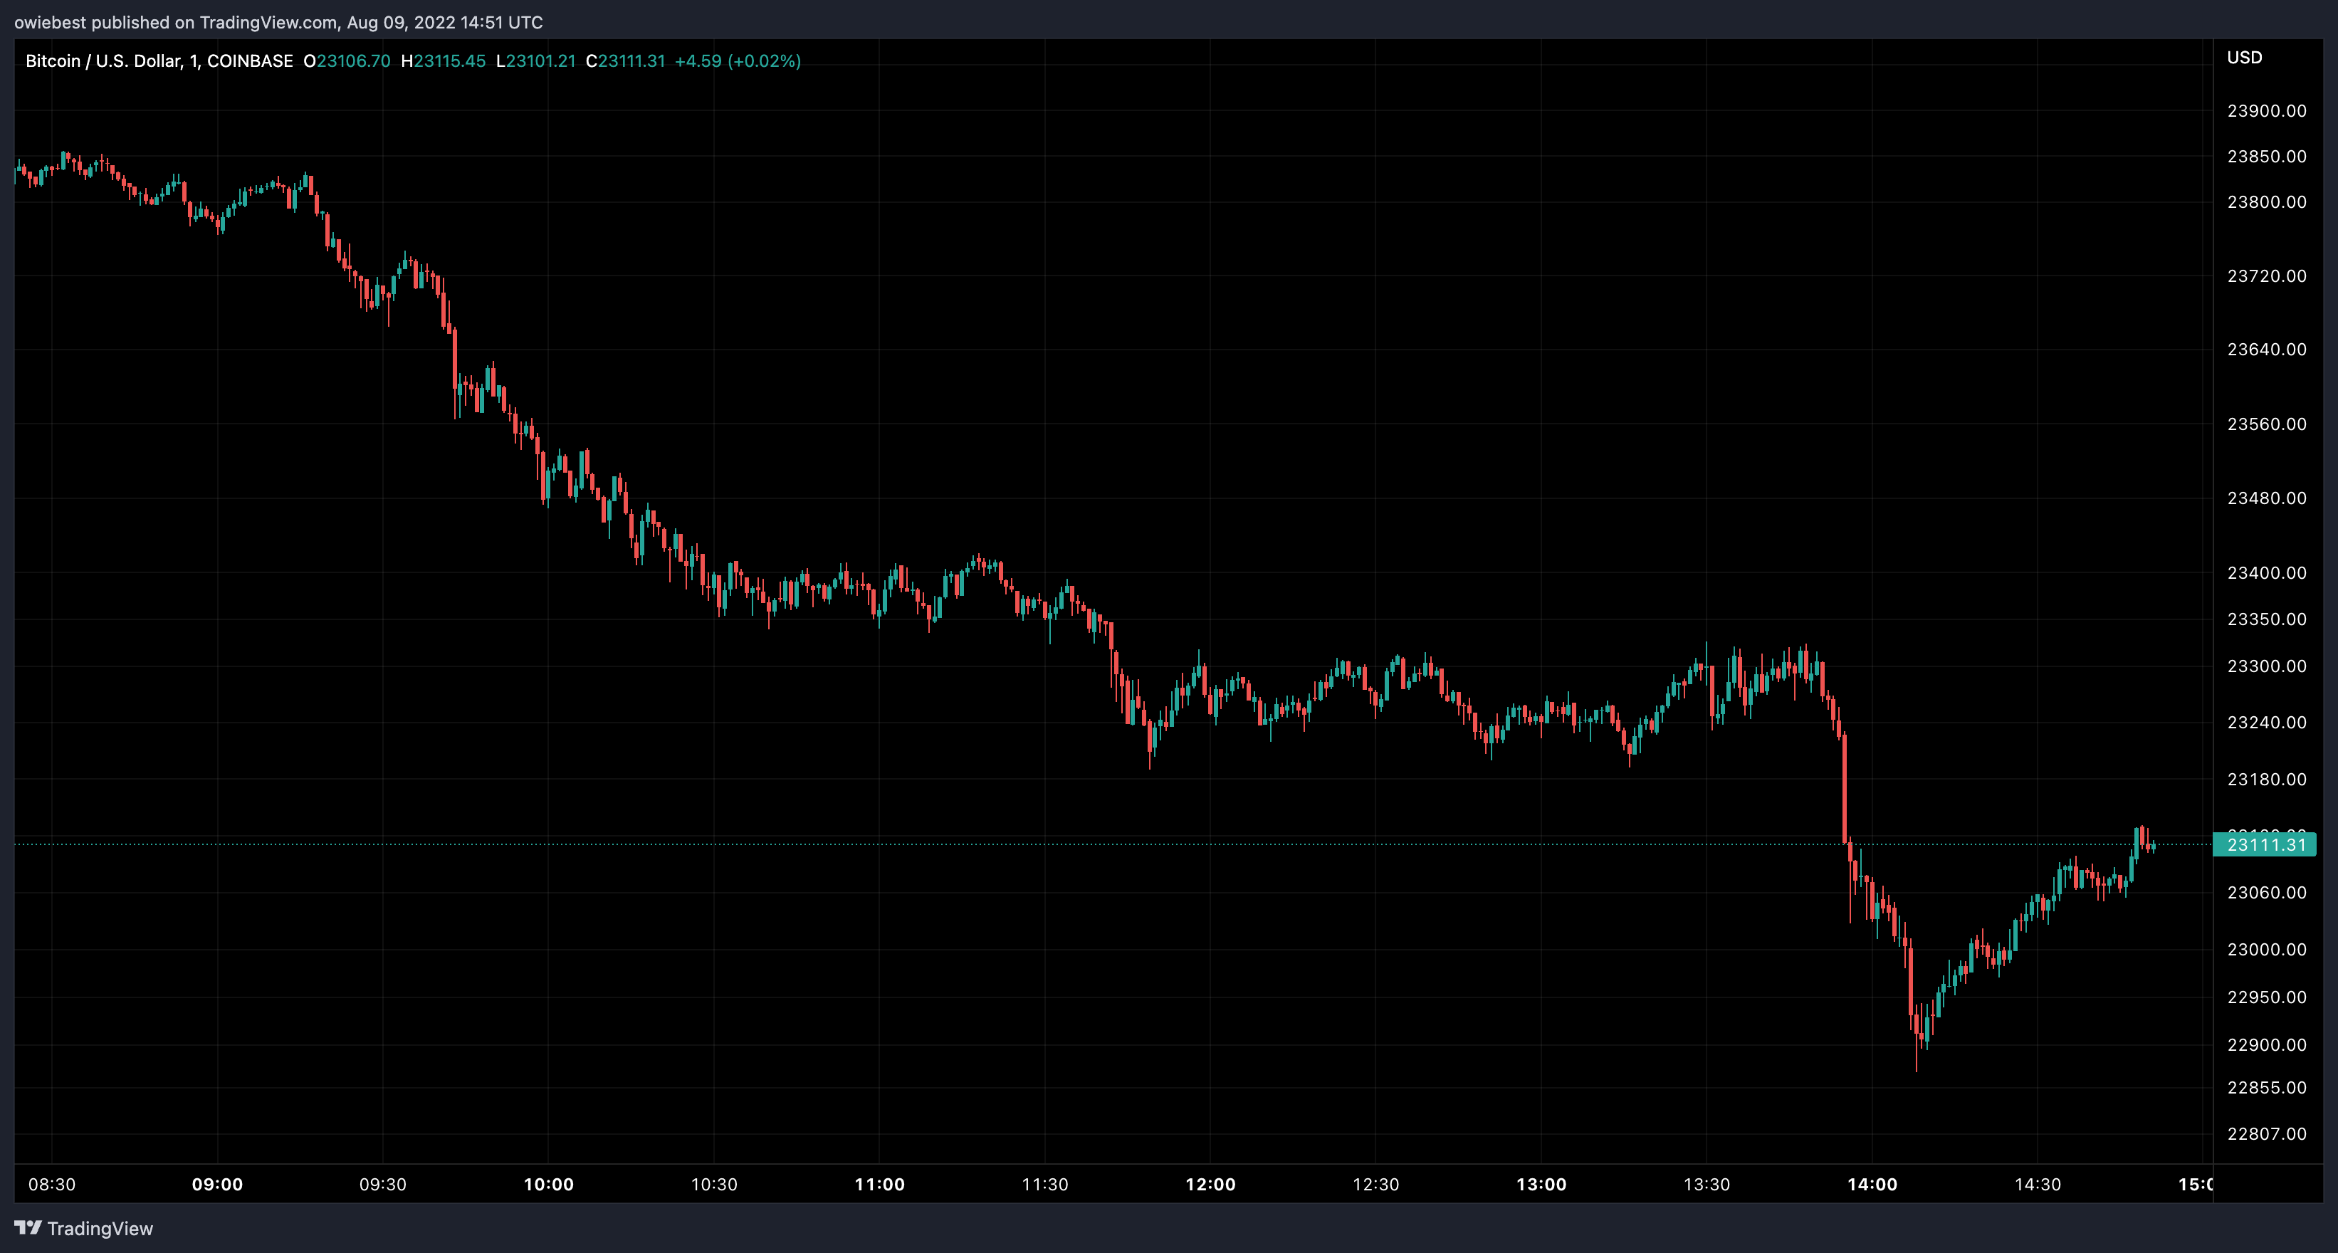Click the owiebest published header text
This screenshot has height=1253, width=2338.
(x=278, y=22)
